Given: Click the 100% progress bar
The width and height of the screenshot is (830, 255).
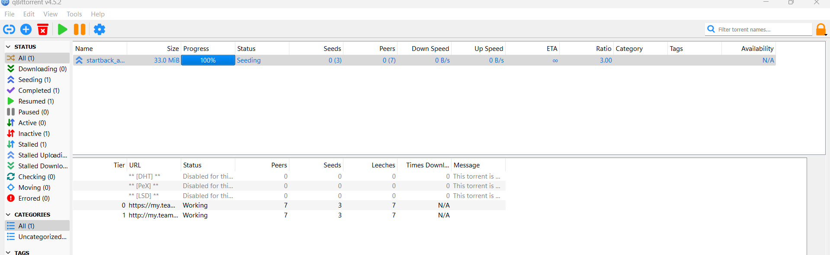Looking at the screenshot, I should click(208, 60).
